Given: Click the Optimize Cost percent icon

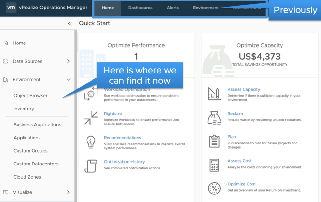Looking at the screenshot, I should tap(214, 188).
